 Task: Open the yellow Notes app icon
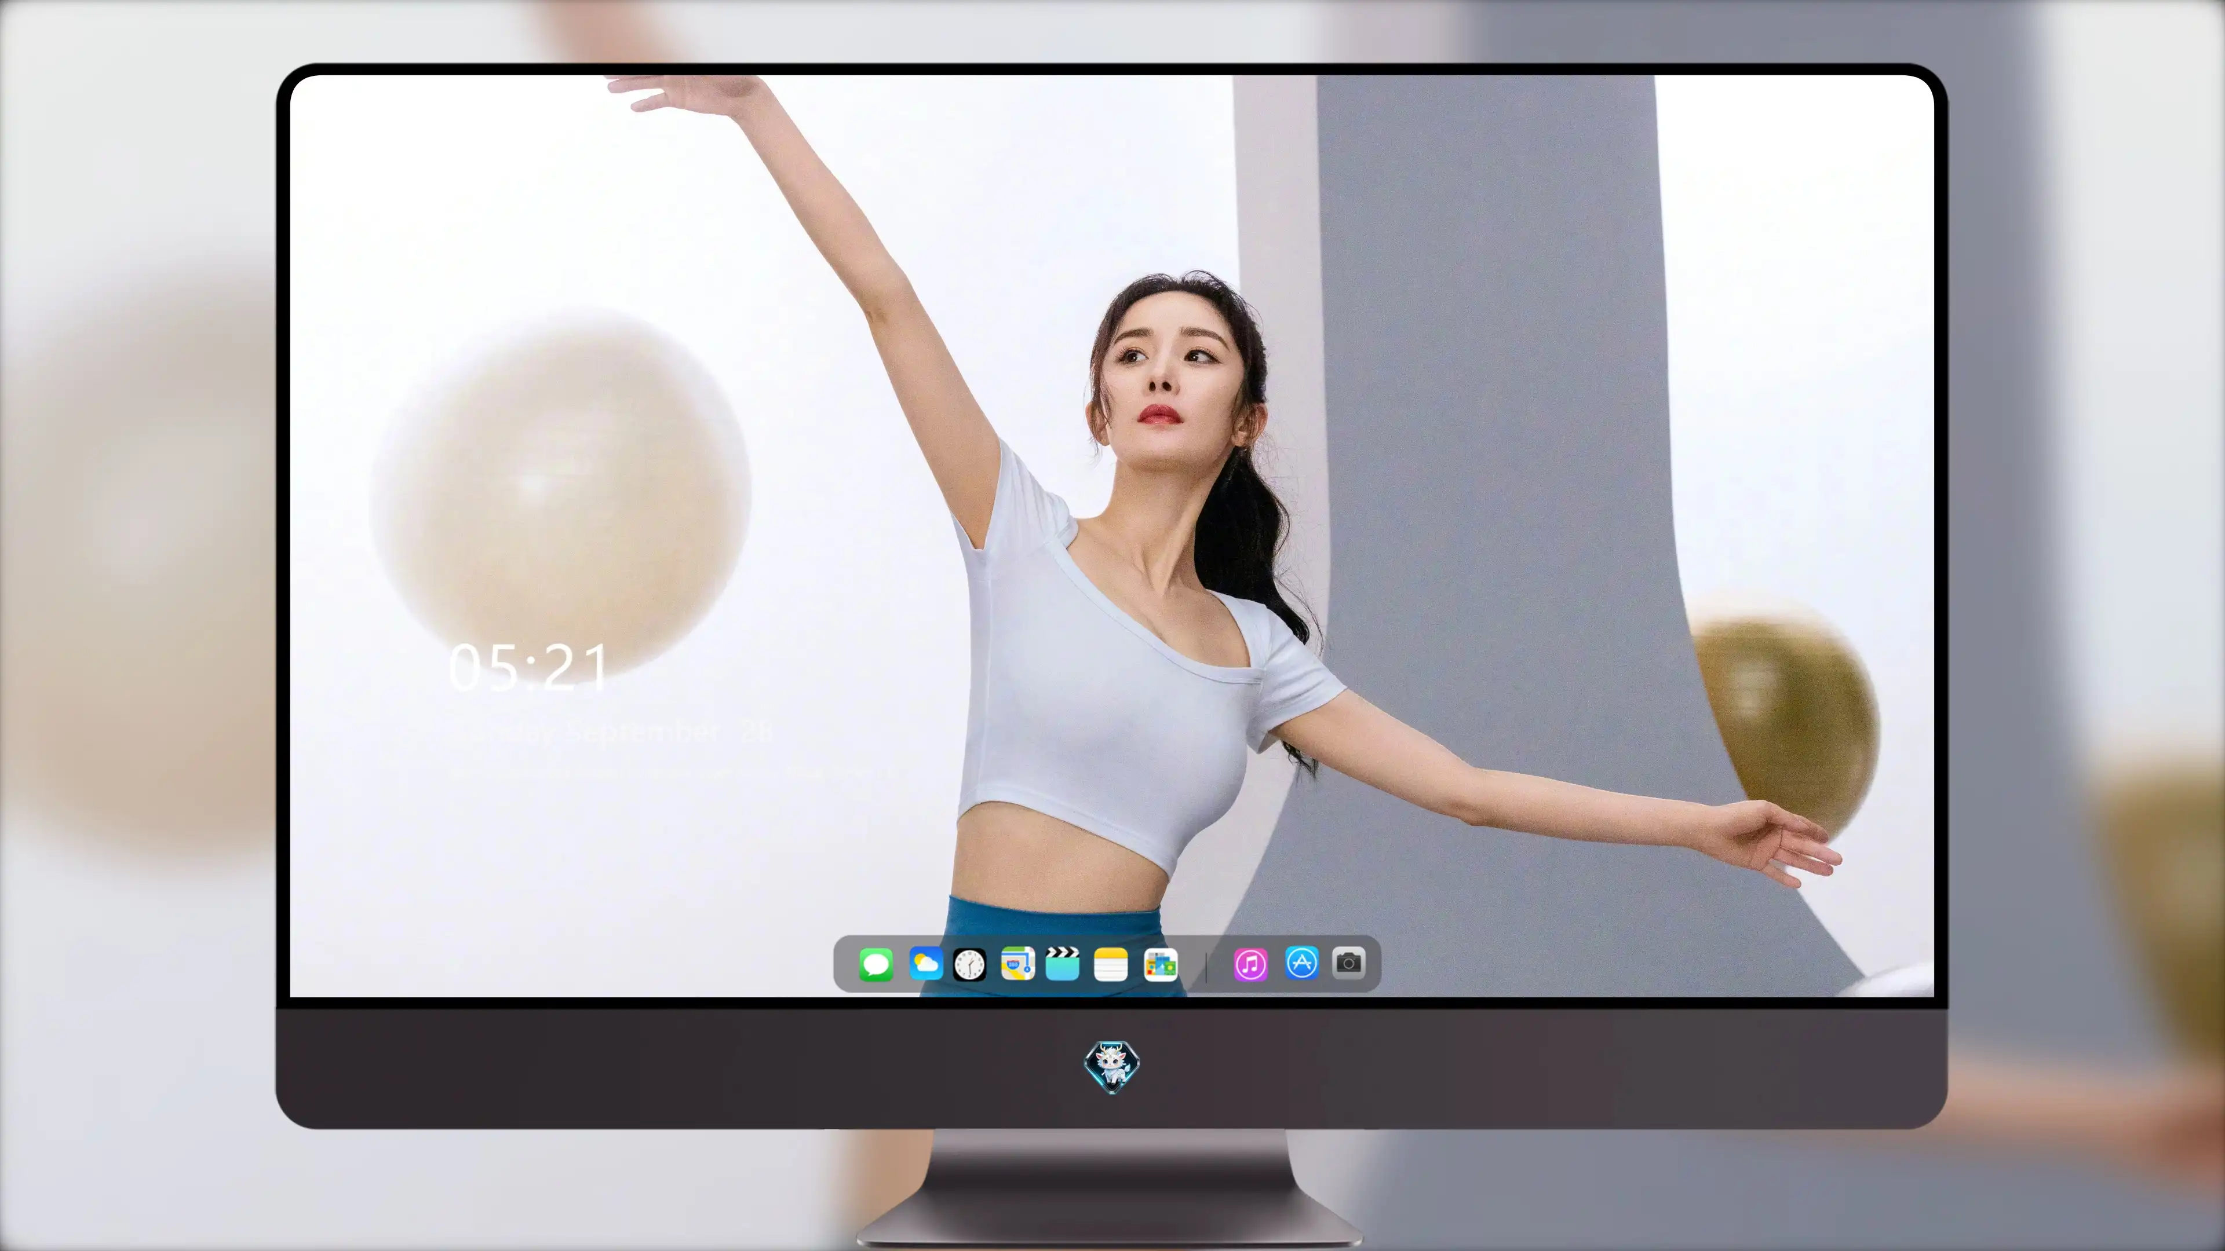(x=1111, y=964)
